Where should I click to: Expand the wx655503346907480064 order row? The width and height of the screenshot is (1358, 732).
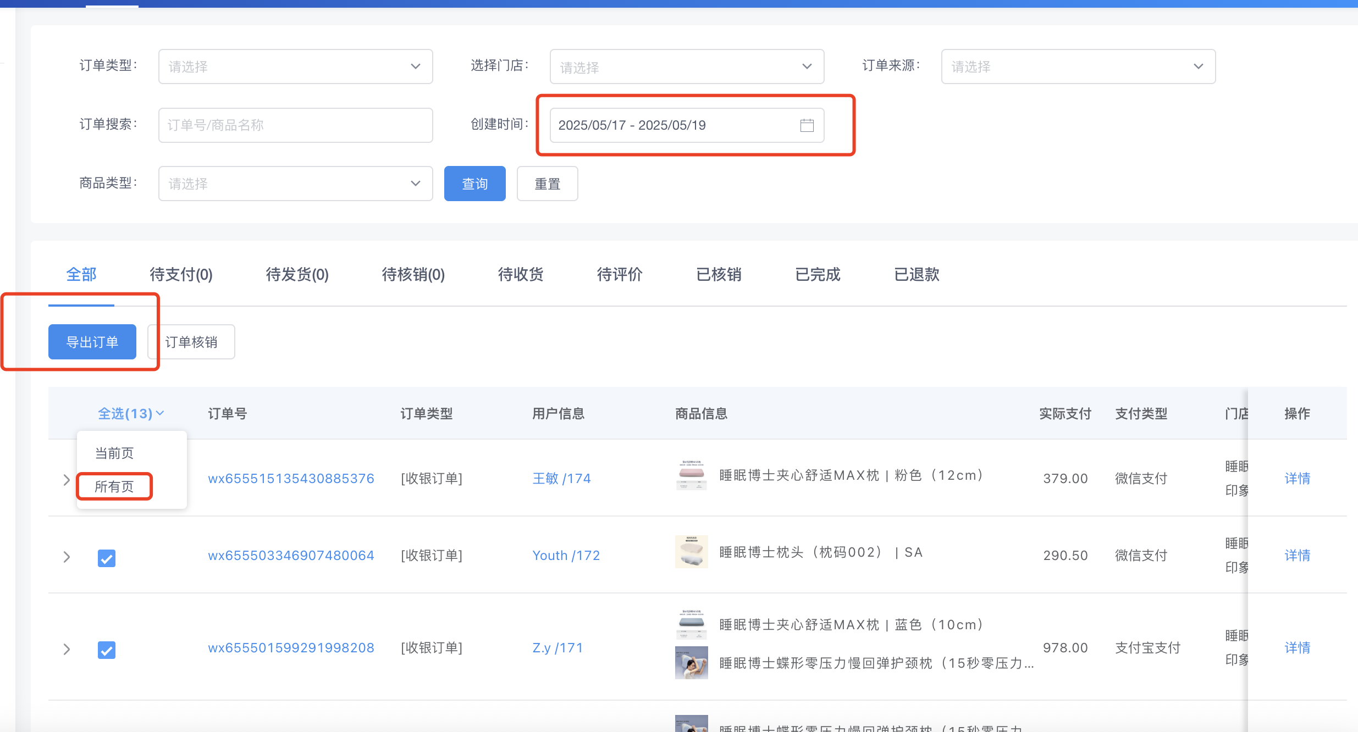67,557
